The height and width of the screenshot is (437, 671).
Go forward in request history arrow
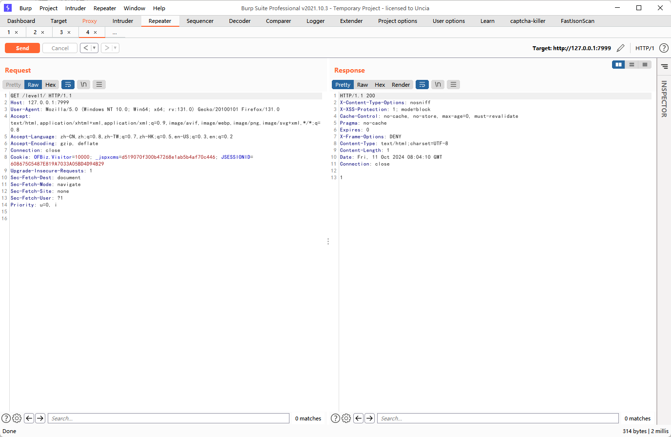[107, 48]
